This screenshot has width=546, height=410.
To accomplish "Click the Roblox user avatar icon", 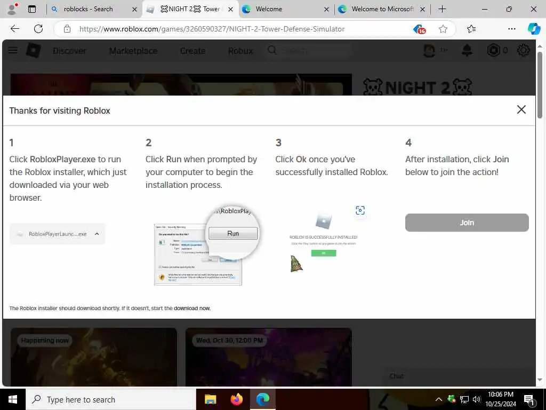I will [x=429, y=51].
